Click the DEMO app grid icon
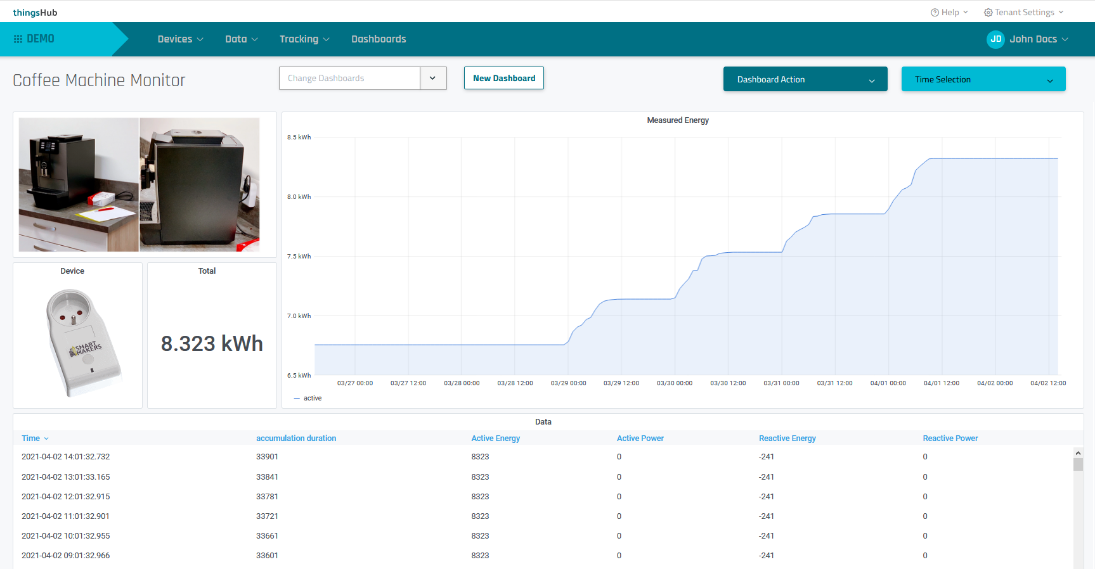This screenshot has width=1095, height=569. click(x=18, y=39)
